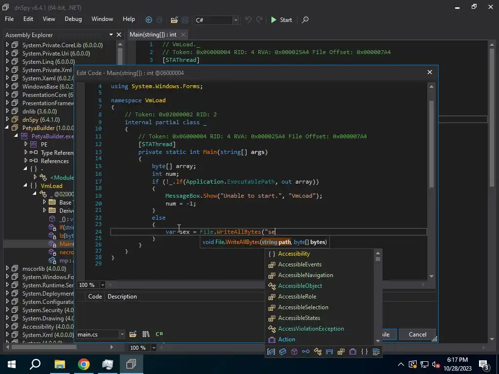Open the C# language dropdown in toolbar
Image resolution: width=499 pixels, height=374 pixels.
[235, 20]
